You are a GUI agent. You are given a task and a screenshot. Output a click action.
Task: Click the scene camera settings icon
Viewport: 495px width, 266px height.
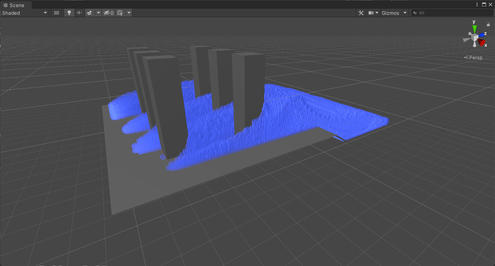(371, 13)
